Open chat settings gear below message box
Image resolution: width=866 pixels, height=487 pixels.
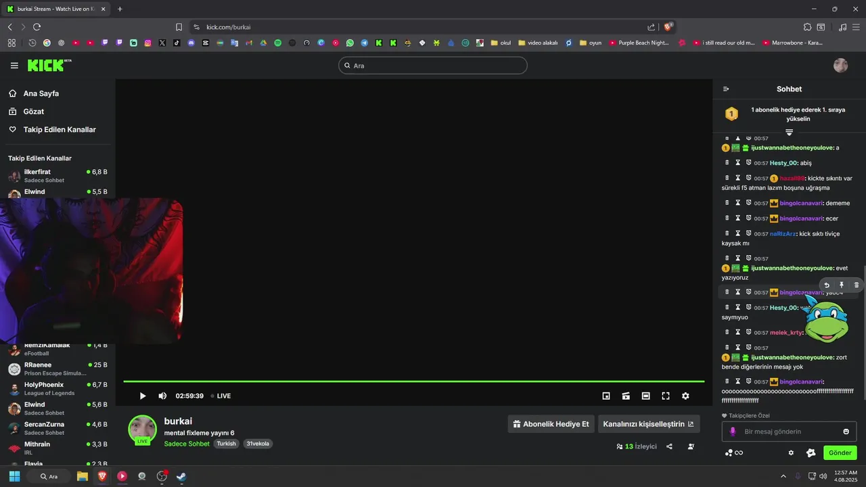791,453
